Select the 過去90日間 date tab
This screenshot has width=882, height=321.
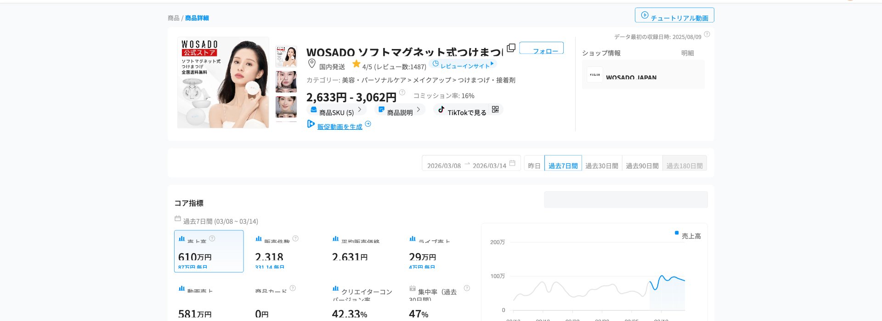642,164
